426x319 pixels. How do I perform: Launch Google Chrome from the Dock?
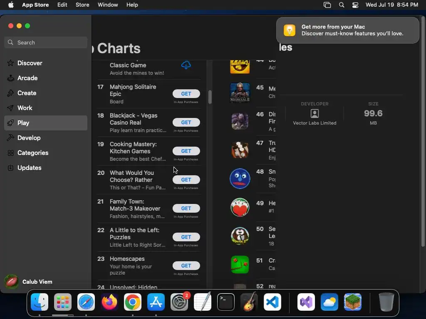pos(133,302)
